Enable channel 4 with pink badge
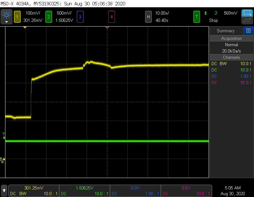Screen dimensions: 254x197 point(111,17)
